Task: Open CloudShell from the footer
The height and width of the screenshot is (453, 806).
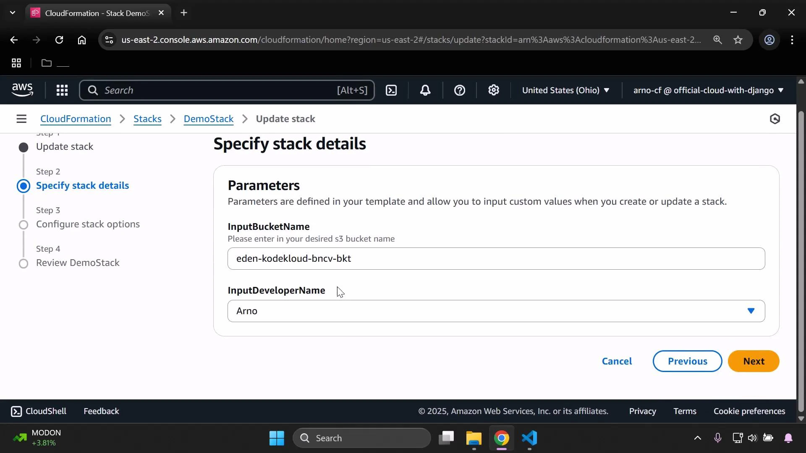Action: coord(39,411)
